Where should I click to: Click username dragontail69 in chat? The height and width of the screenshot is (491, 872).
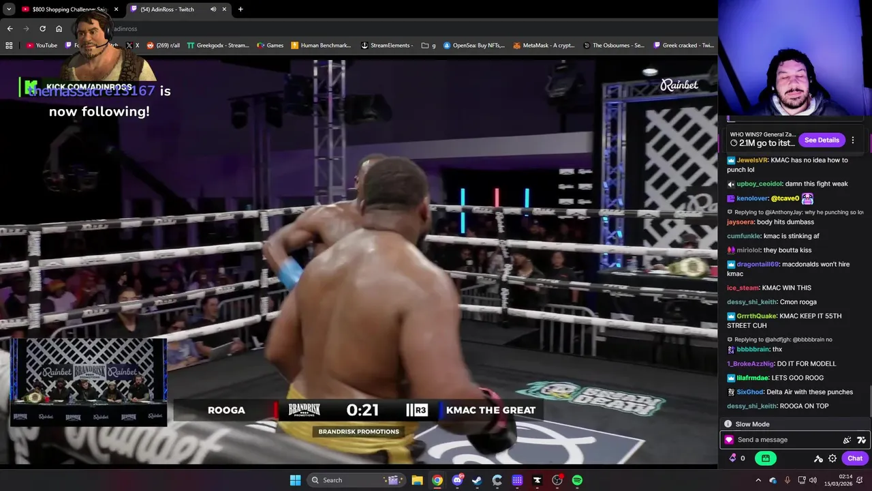click(758, 265)
